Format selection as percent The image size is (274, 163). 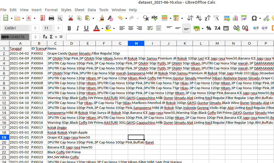pos(209,28)
